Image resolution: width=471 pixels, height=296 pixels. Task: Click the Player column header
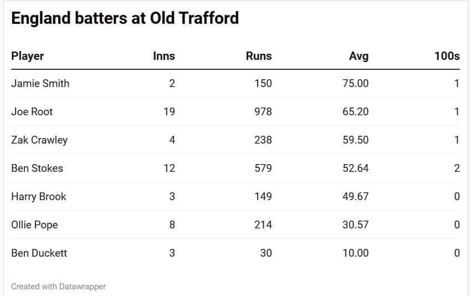pyautogui.click(x=27, y=56)
